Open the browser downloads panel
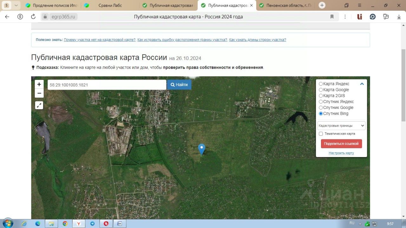Viewport: 406px width, 228px height. pos(399,17)
